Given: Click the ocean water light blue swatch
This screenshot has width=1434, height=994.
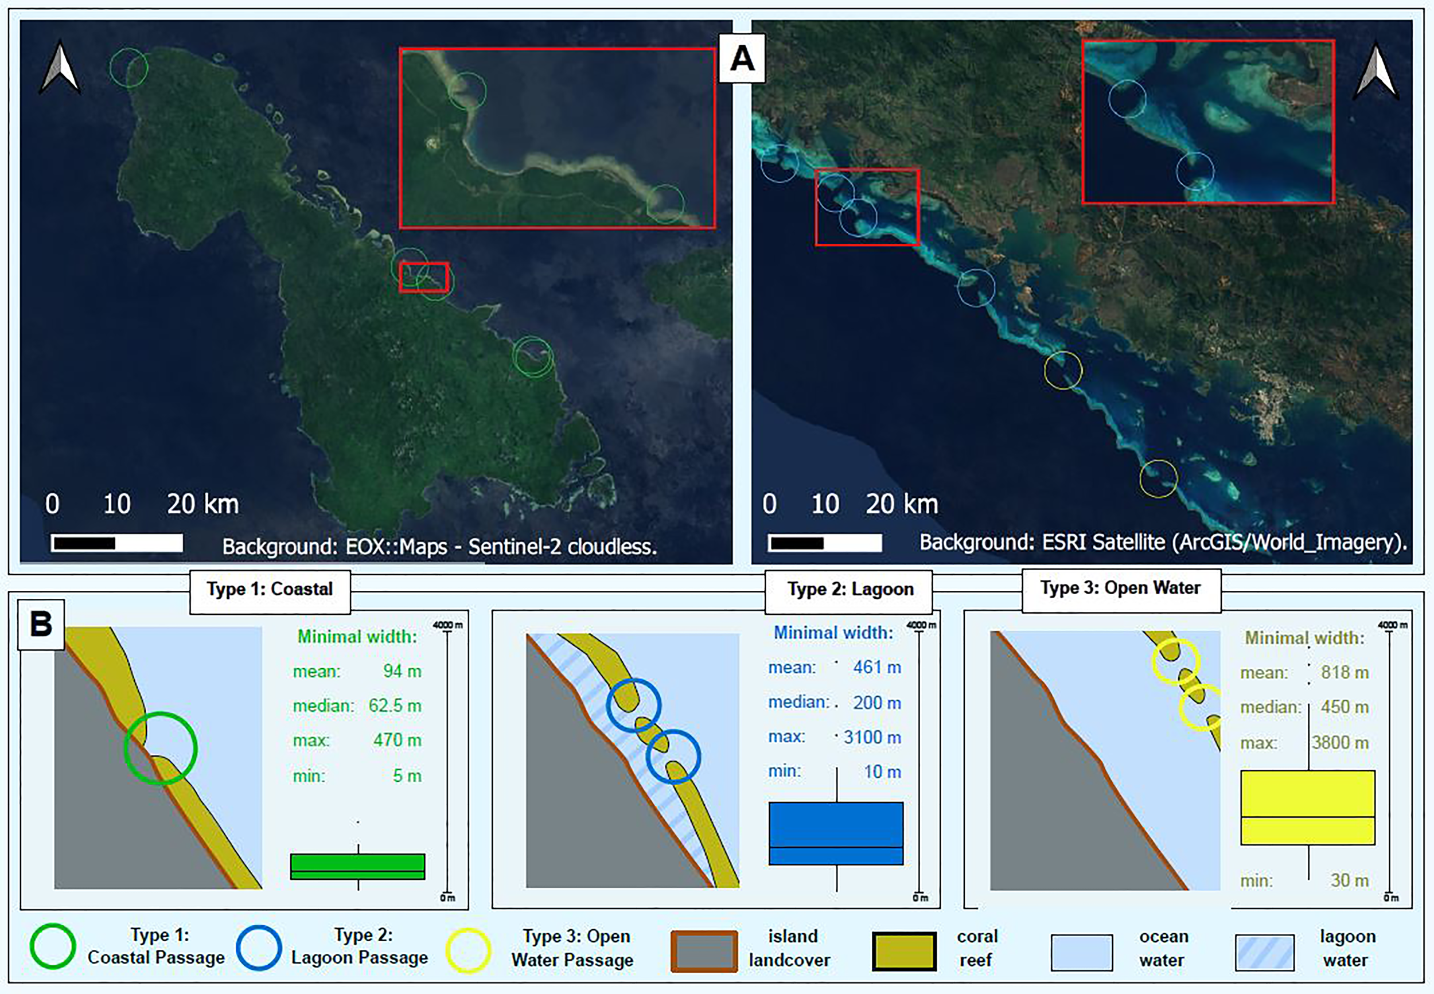Looking at the screenshot, I should [x=1082, y=952].
